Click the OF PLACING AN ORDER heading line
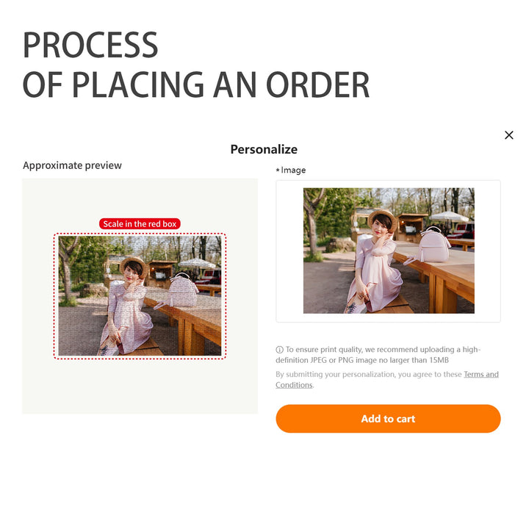Viewport: 529px width, 529px height. pyautogui.click(x=196, y=84)
